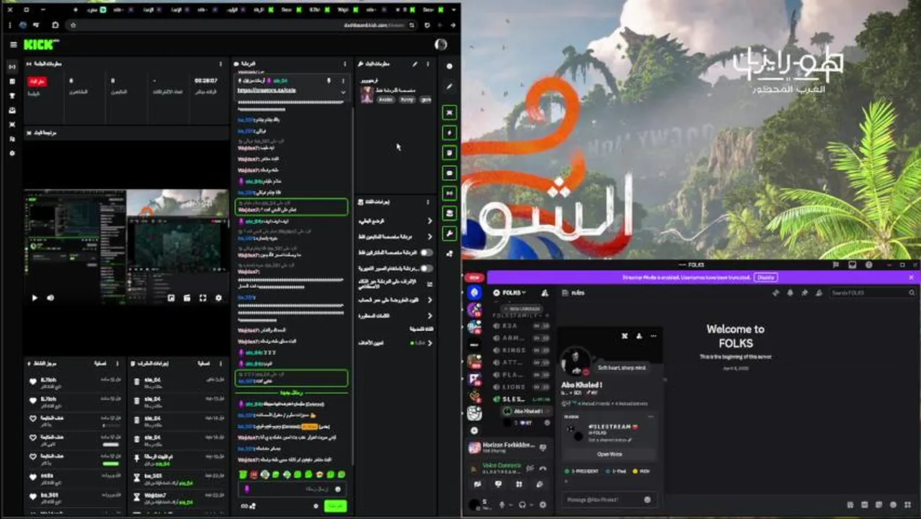
Task: Click the Kick chat message input
Action: (292, 489)
